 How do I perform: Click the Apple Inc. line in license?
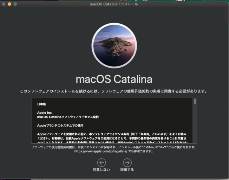[x=45, y=113]
